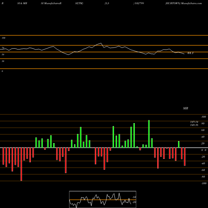The width and height of the screenshot is (208, 208).
Task: Click the 149.16 value label
Action: click(x=194, y=125)
